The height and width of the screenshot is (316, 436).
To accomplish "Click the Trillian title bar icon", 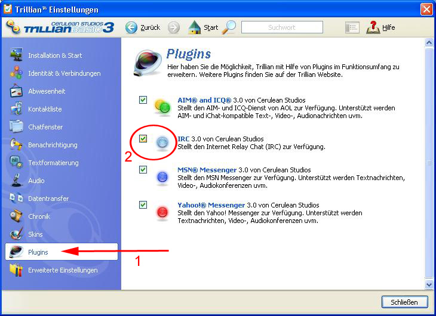I will (7, 9).
